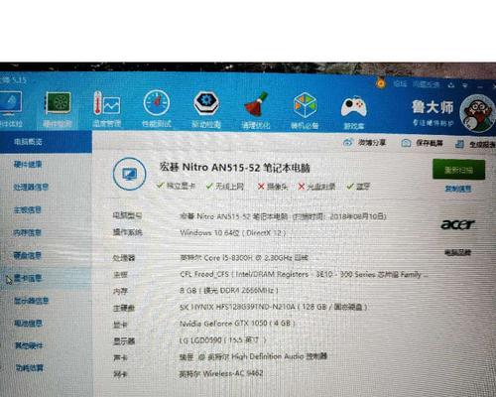Click the LG LGD0590 display value
496x397 pixels.
tap(222, 339)
